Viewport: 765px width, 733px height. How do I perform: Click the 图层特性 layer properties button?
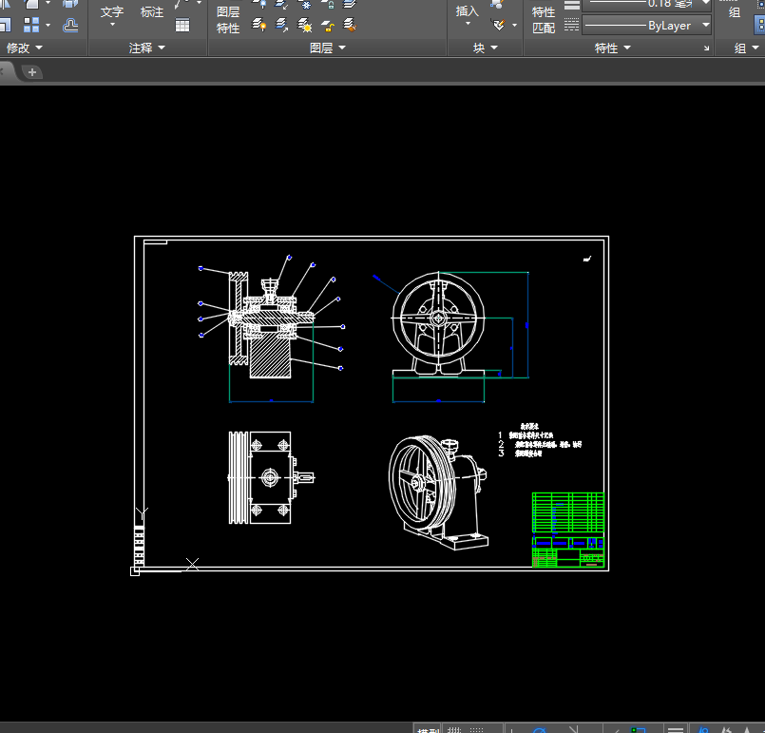pos(228,20)
